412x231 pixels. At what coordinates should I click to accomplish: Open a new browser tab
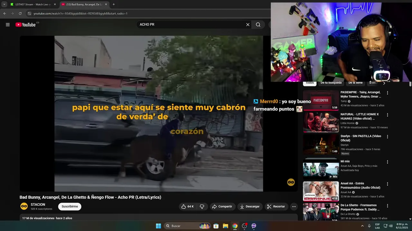(x=114, y=4)
